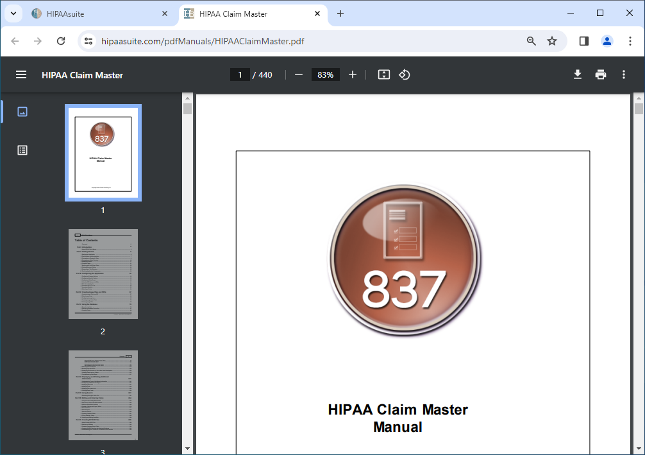Bookmark this tab with the star icon
The width and height of the screenshot is (645, 455).
click(x=552, y=41)
